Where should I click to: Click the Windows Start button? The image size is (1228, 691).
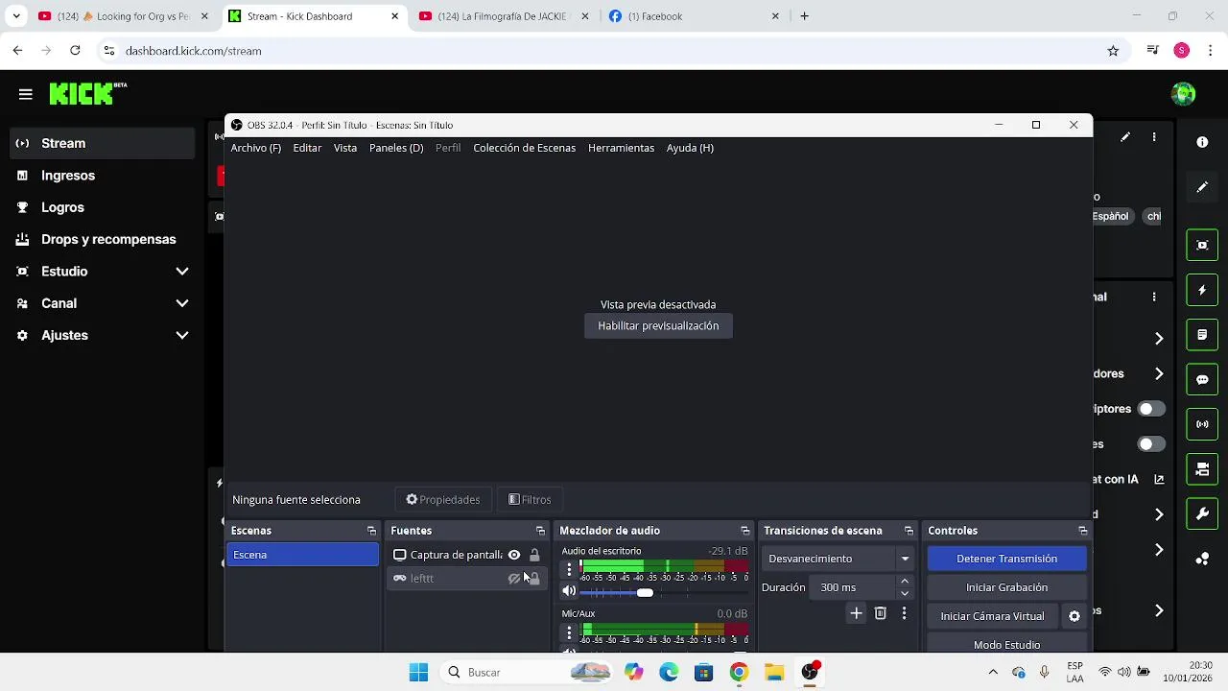coord(418,673)
